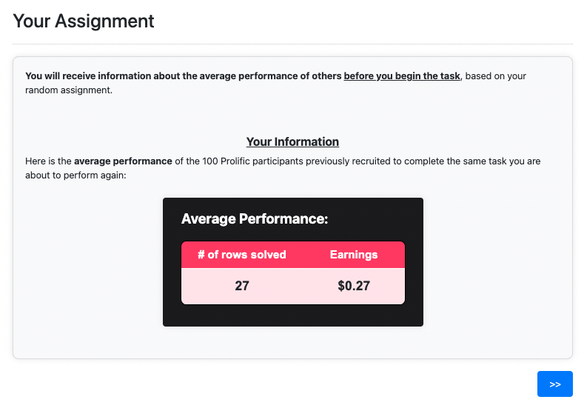584x408 pixels.
Task: Click the earnings value $0.27
Action: tap(353, 286)
